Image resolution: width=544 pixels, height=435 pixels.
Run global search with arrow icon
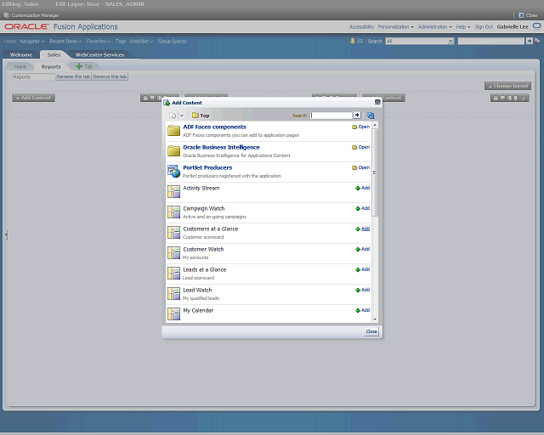[529, 41]
